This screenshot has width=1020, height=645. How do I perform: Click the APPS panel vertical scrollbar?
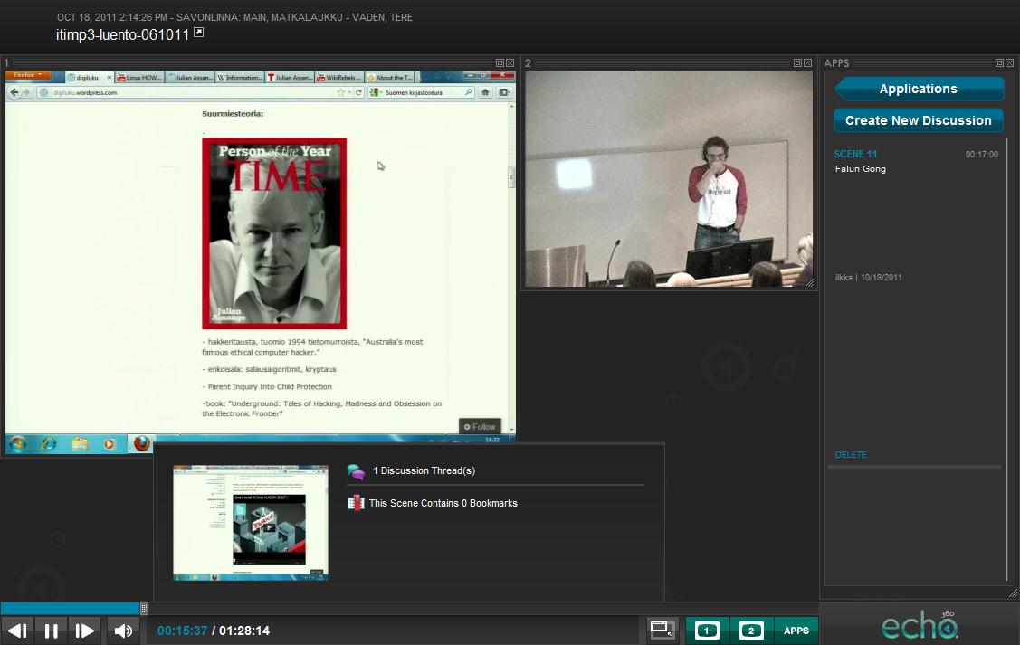coord(1007,361)
